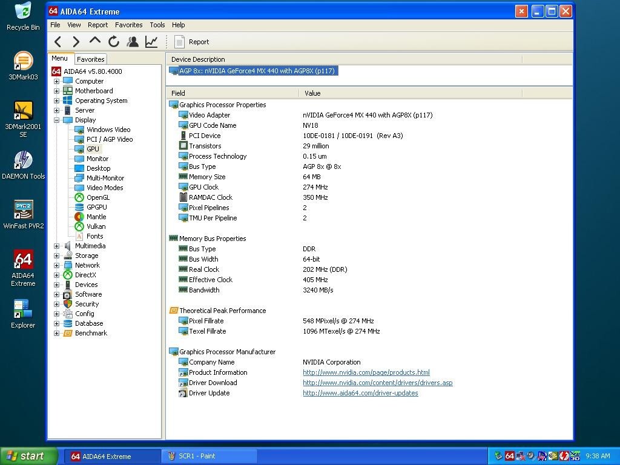
Task: Open the 3DMark03 desktop icon
Action: 23,66
